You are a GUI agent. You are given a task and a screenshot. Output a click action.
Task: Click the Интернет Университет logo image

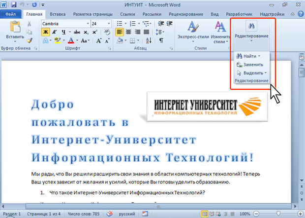(x=207, y=107)
